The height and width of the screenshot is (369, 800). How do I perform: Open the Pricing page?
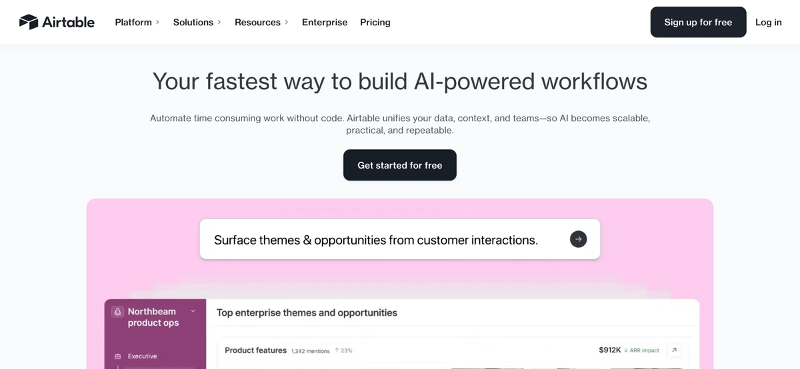pyautogui.click(x=375, y=22)
